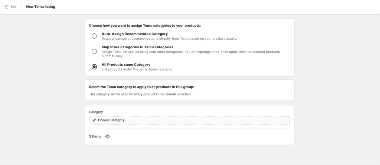Click 'All Products same Category' label
This screenshot has height=165, width=380.
126,65
